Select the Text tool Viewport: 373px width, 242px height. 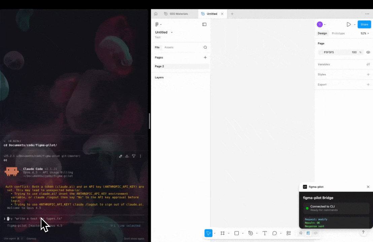(265, 233)
